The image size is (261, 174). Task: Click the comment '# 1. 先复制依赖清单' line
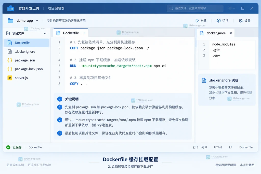tap(102, 42)
